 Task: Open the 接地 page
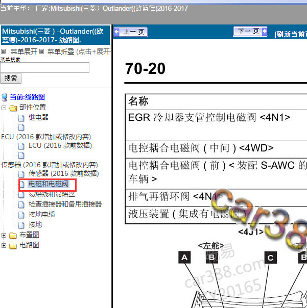click(x=35, y=224)
